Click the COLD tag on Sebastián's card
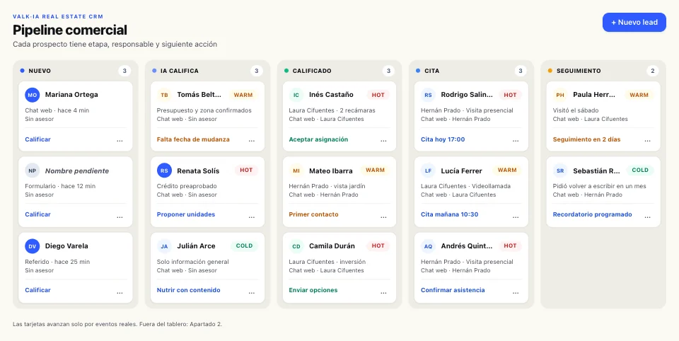679x341 pixels. pyautogui.click(x=640, y=170)
